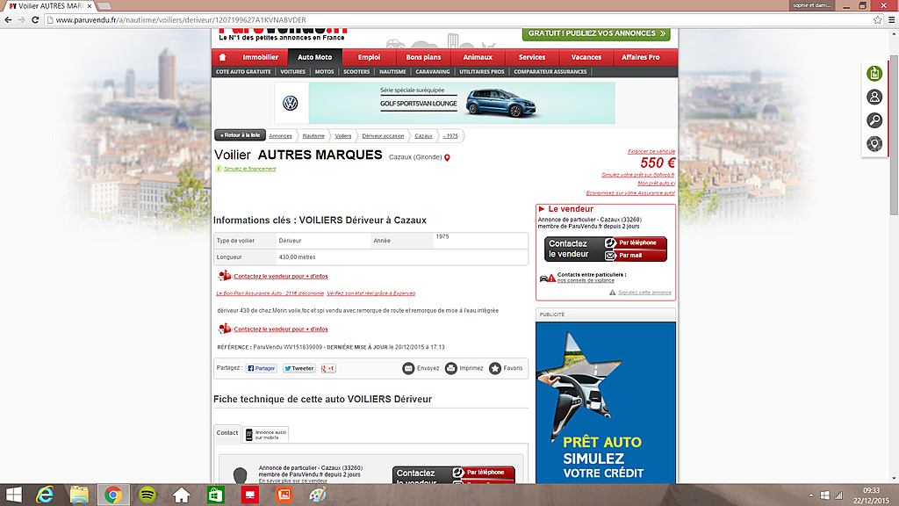Click the Voiliers breadcrumb link
Viewport: 899px width, 506px height.
tap(343, 136)
